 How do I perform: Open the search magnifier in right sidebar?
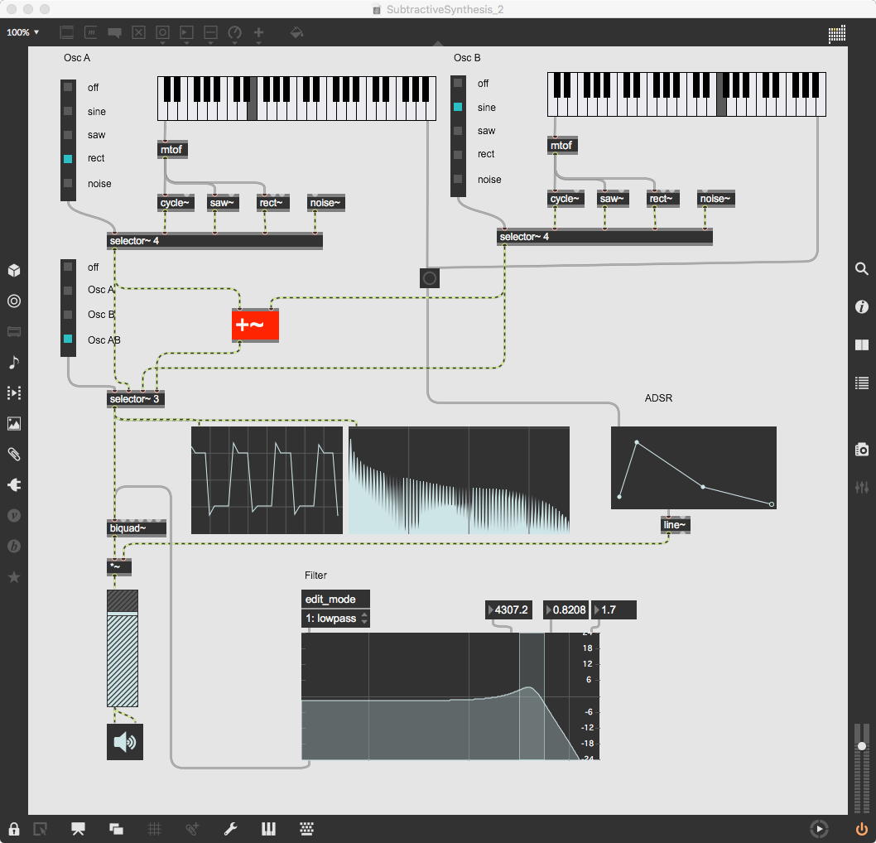click(x=861, y=268)
